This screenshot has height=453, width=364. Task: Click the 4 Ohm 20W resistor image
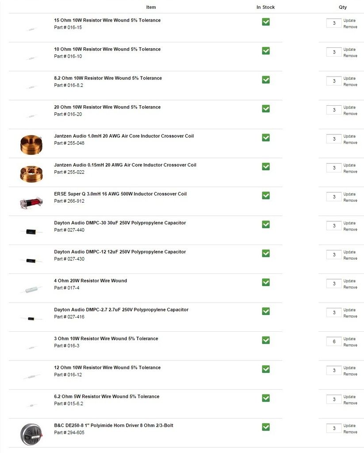(x=31, y=289)
